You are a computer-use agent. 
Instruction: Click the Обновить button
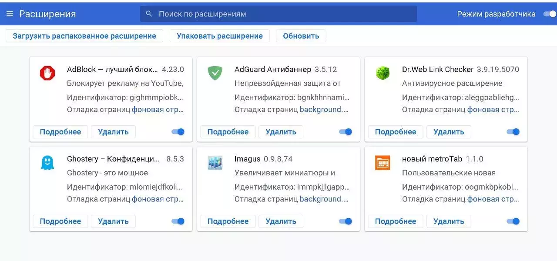[x=301, y=36]
